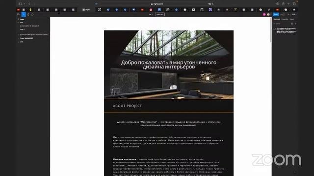Toggle the Safari sidebar button
The height and width of the screenshot is (176, 314).
click(x=20, y=4)
